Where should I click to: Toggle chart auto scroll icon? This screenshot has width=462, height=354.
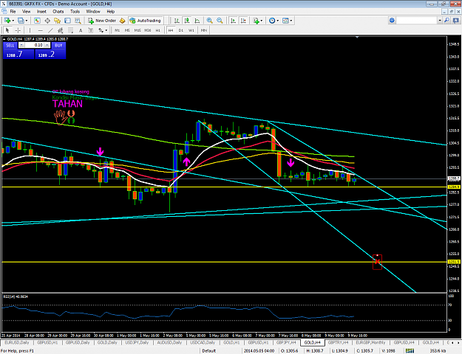tap(233, 21)
